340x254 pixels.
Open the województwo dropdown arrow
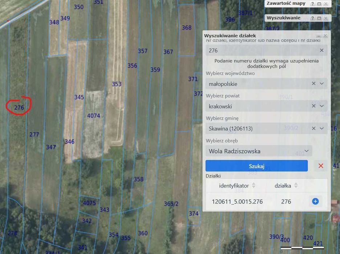tap(322, 84)
